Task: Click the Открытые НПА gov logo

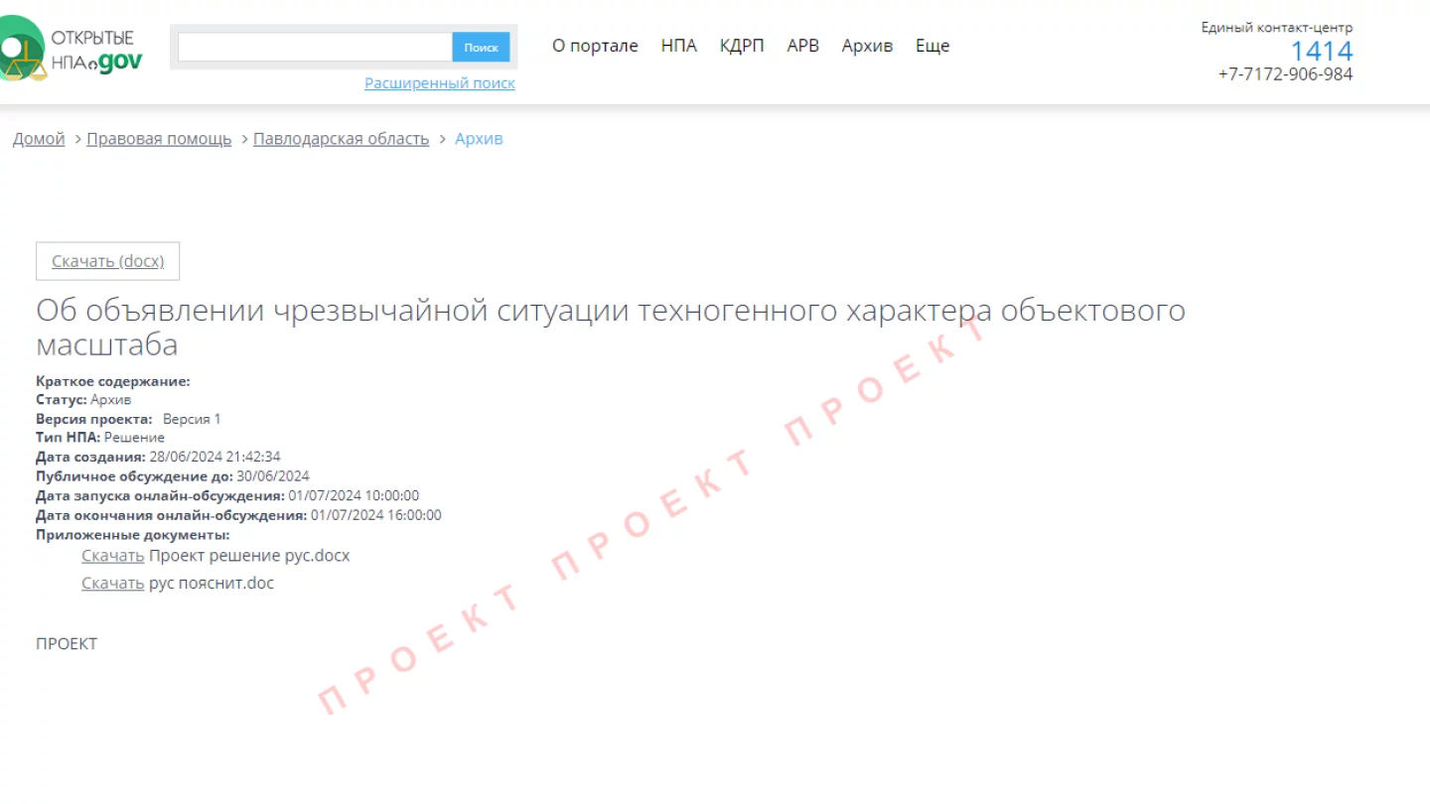Action: [71, 49]
